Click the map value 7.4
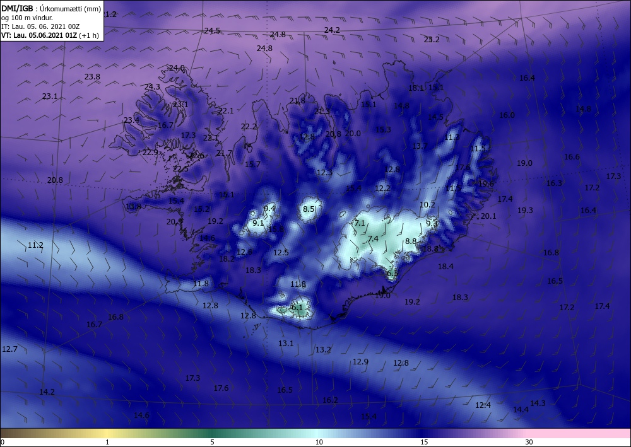The height and width of the screenshot is (447, 631). (x=373, y=238)
